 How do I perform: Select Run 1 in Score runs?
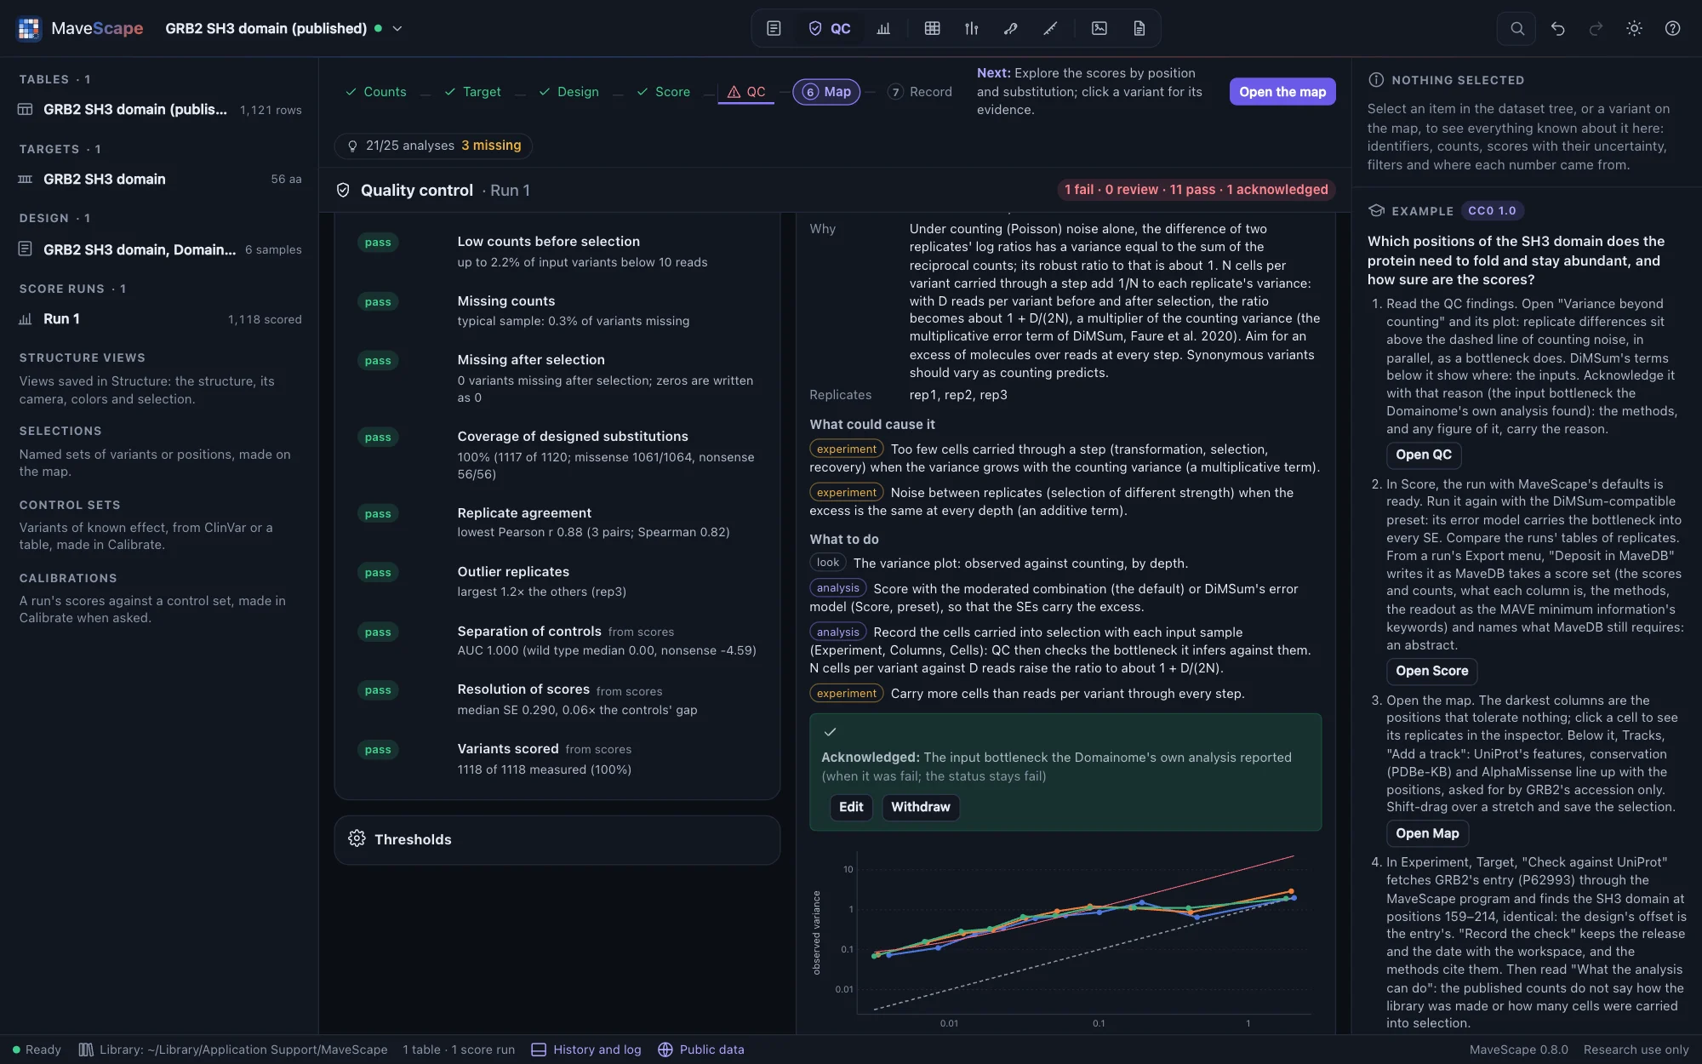pyautogui.click(x=159, y=318)
